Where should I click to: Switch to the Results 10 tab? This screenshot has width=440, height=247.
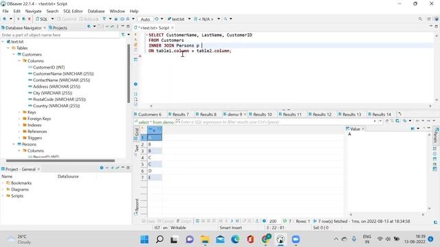click(260, 115)
